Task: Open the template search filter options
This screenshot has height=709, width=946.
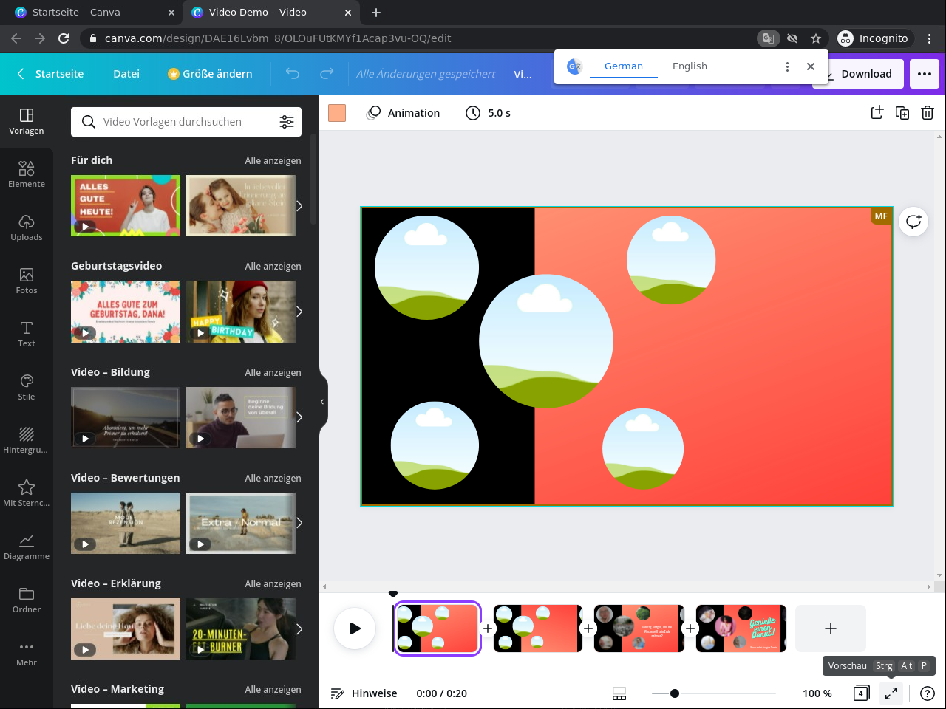Action: (287, 122)
